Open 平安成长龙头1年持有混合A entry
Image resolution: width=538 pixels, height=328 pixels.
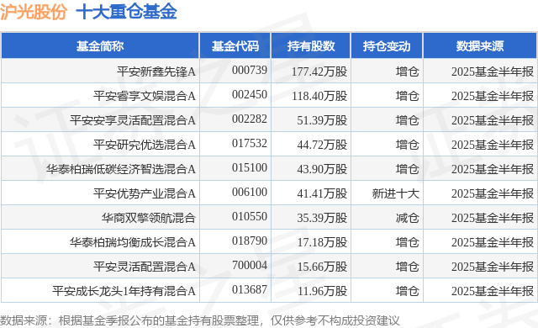(x=124, y=291)
